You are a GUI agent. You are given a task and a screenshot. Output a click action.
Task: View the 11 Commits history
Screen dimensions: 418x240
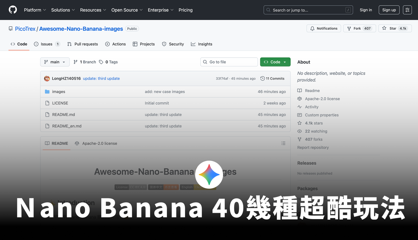point(272,78)
